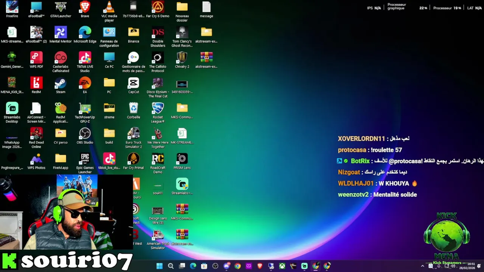Image resolution: width=484 pixels, height=272 pixels.
Task: Click WLDLHAJ01 chat username
Action: click(355, 183)
